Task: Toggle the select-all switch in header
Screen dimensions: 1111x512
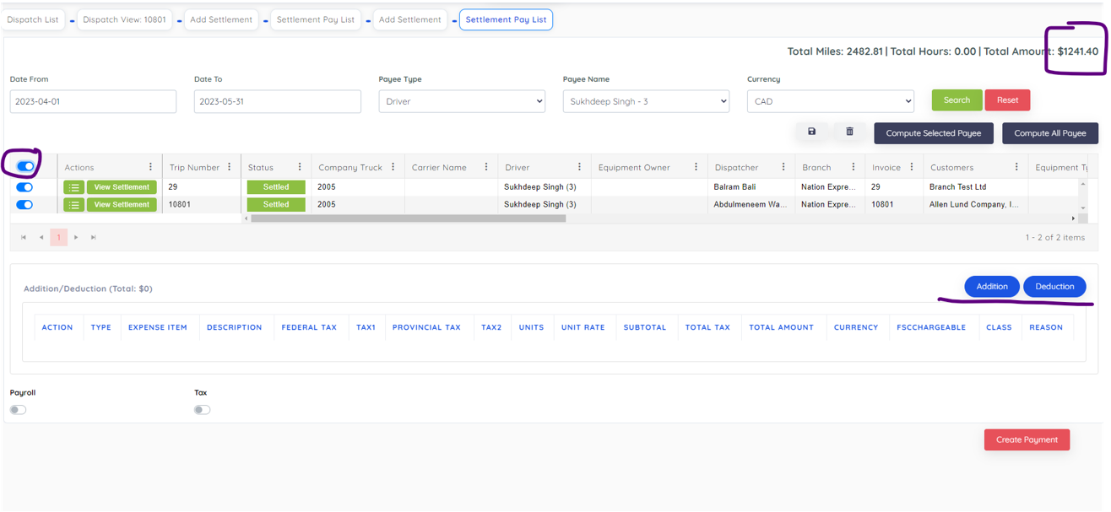Action: pos(25,166)
